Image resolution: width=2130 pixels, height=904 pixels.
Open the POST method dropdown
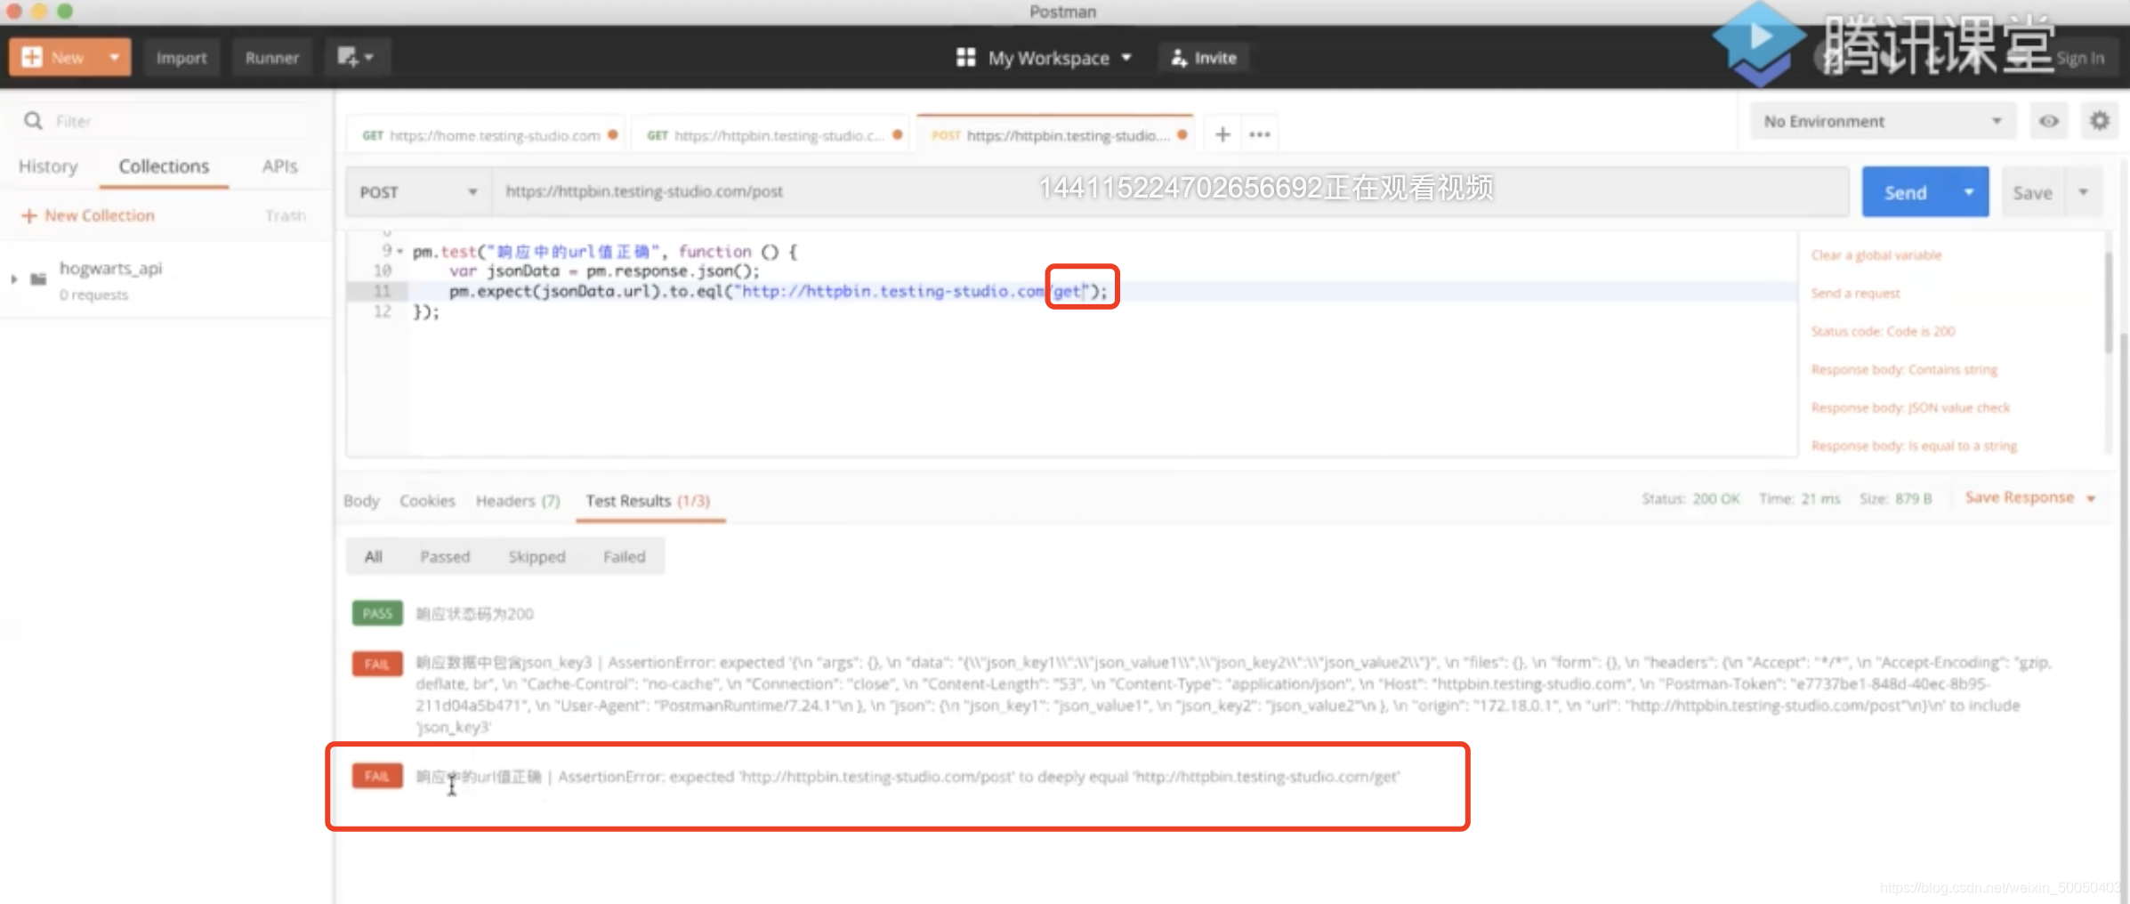click(418, 192)
